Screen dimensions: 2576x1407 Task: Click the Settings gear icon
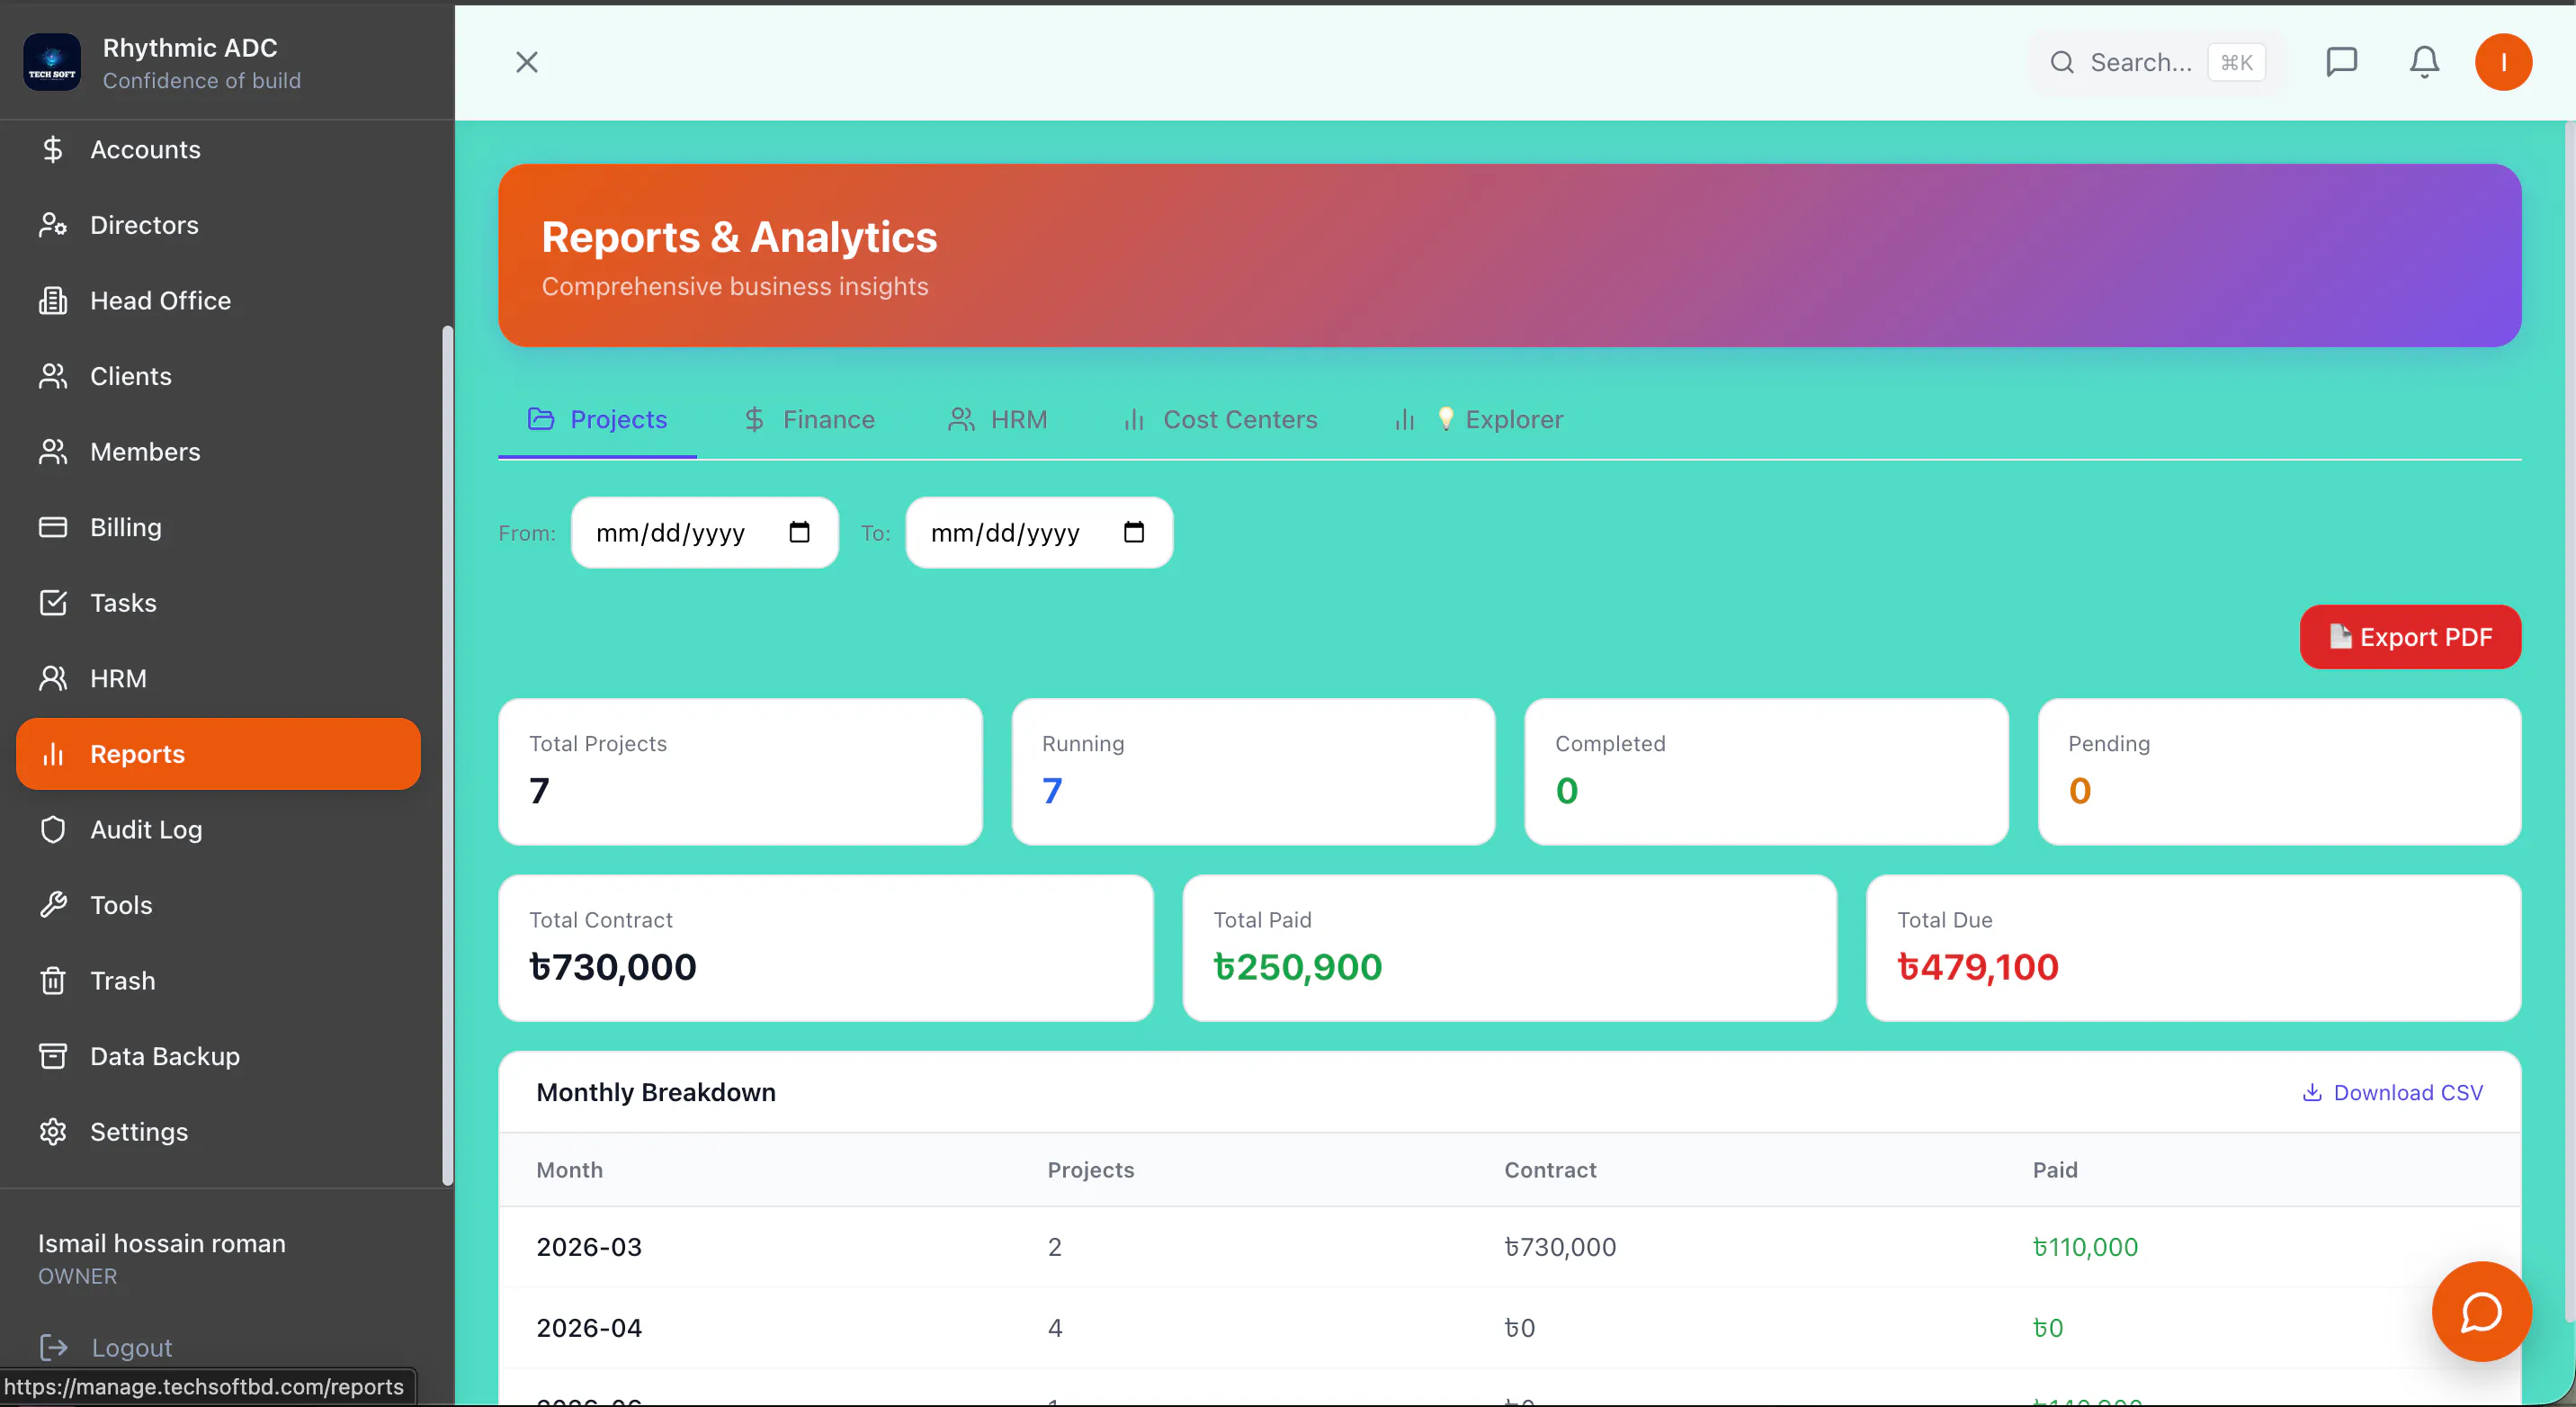(x=53, y=1131)
